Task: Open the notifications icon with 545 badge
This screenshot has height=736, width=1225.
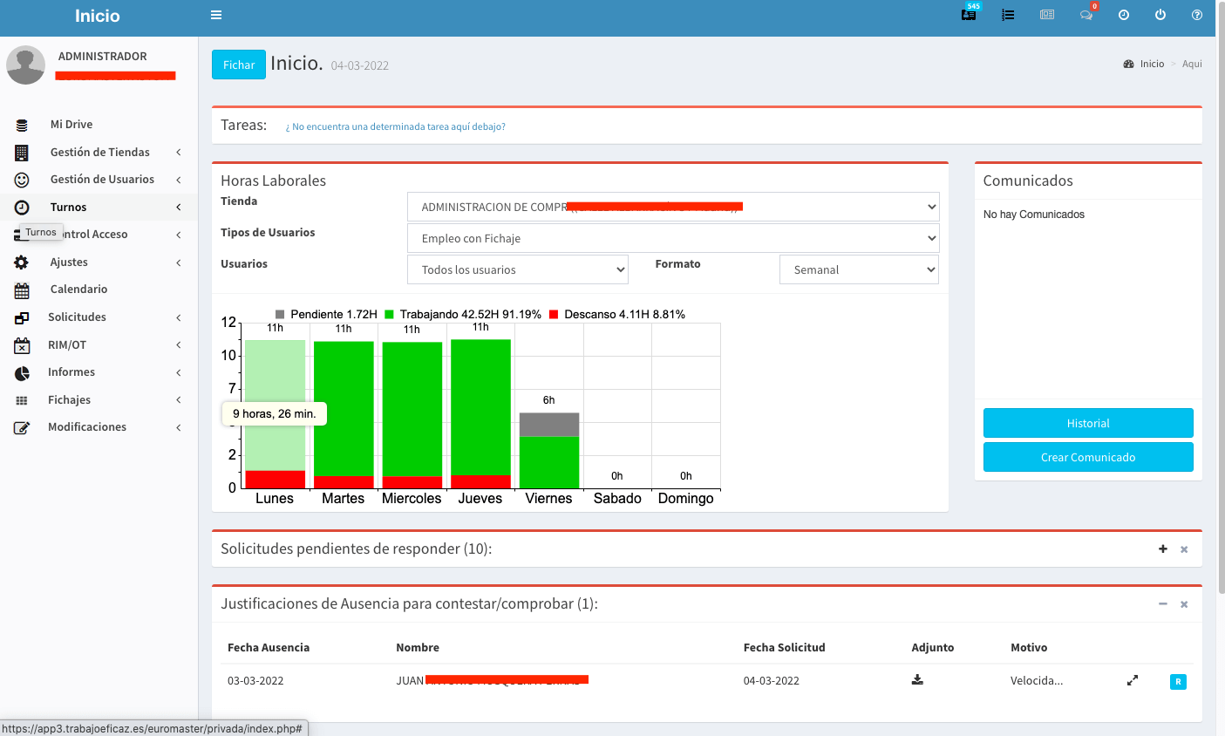Action: (x=969, y=15)
